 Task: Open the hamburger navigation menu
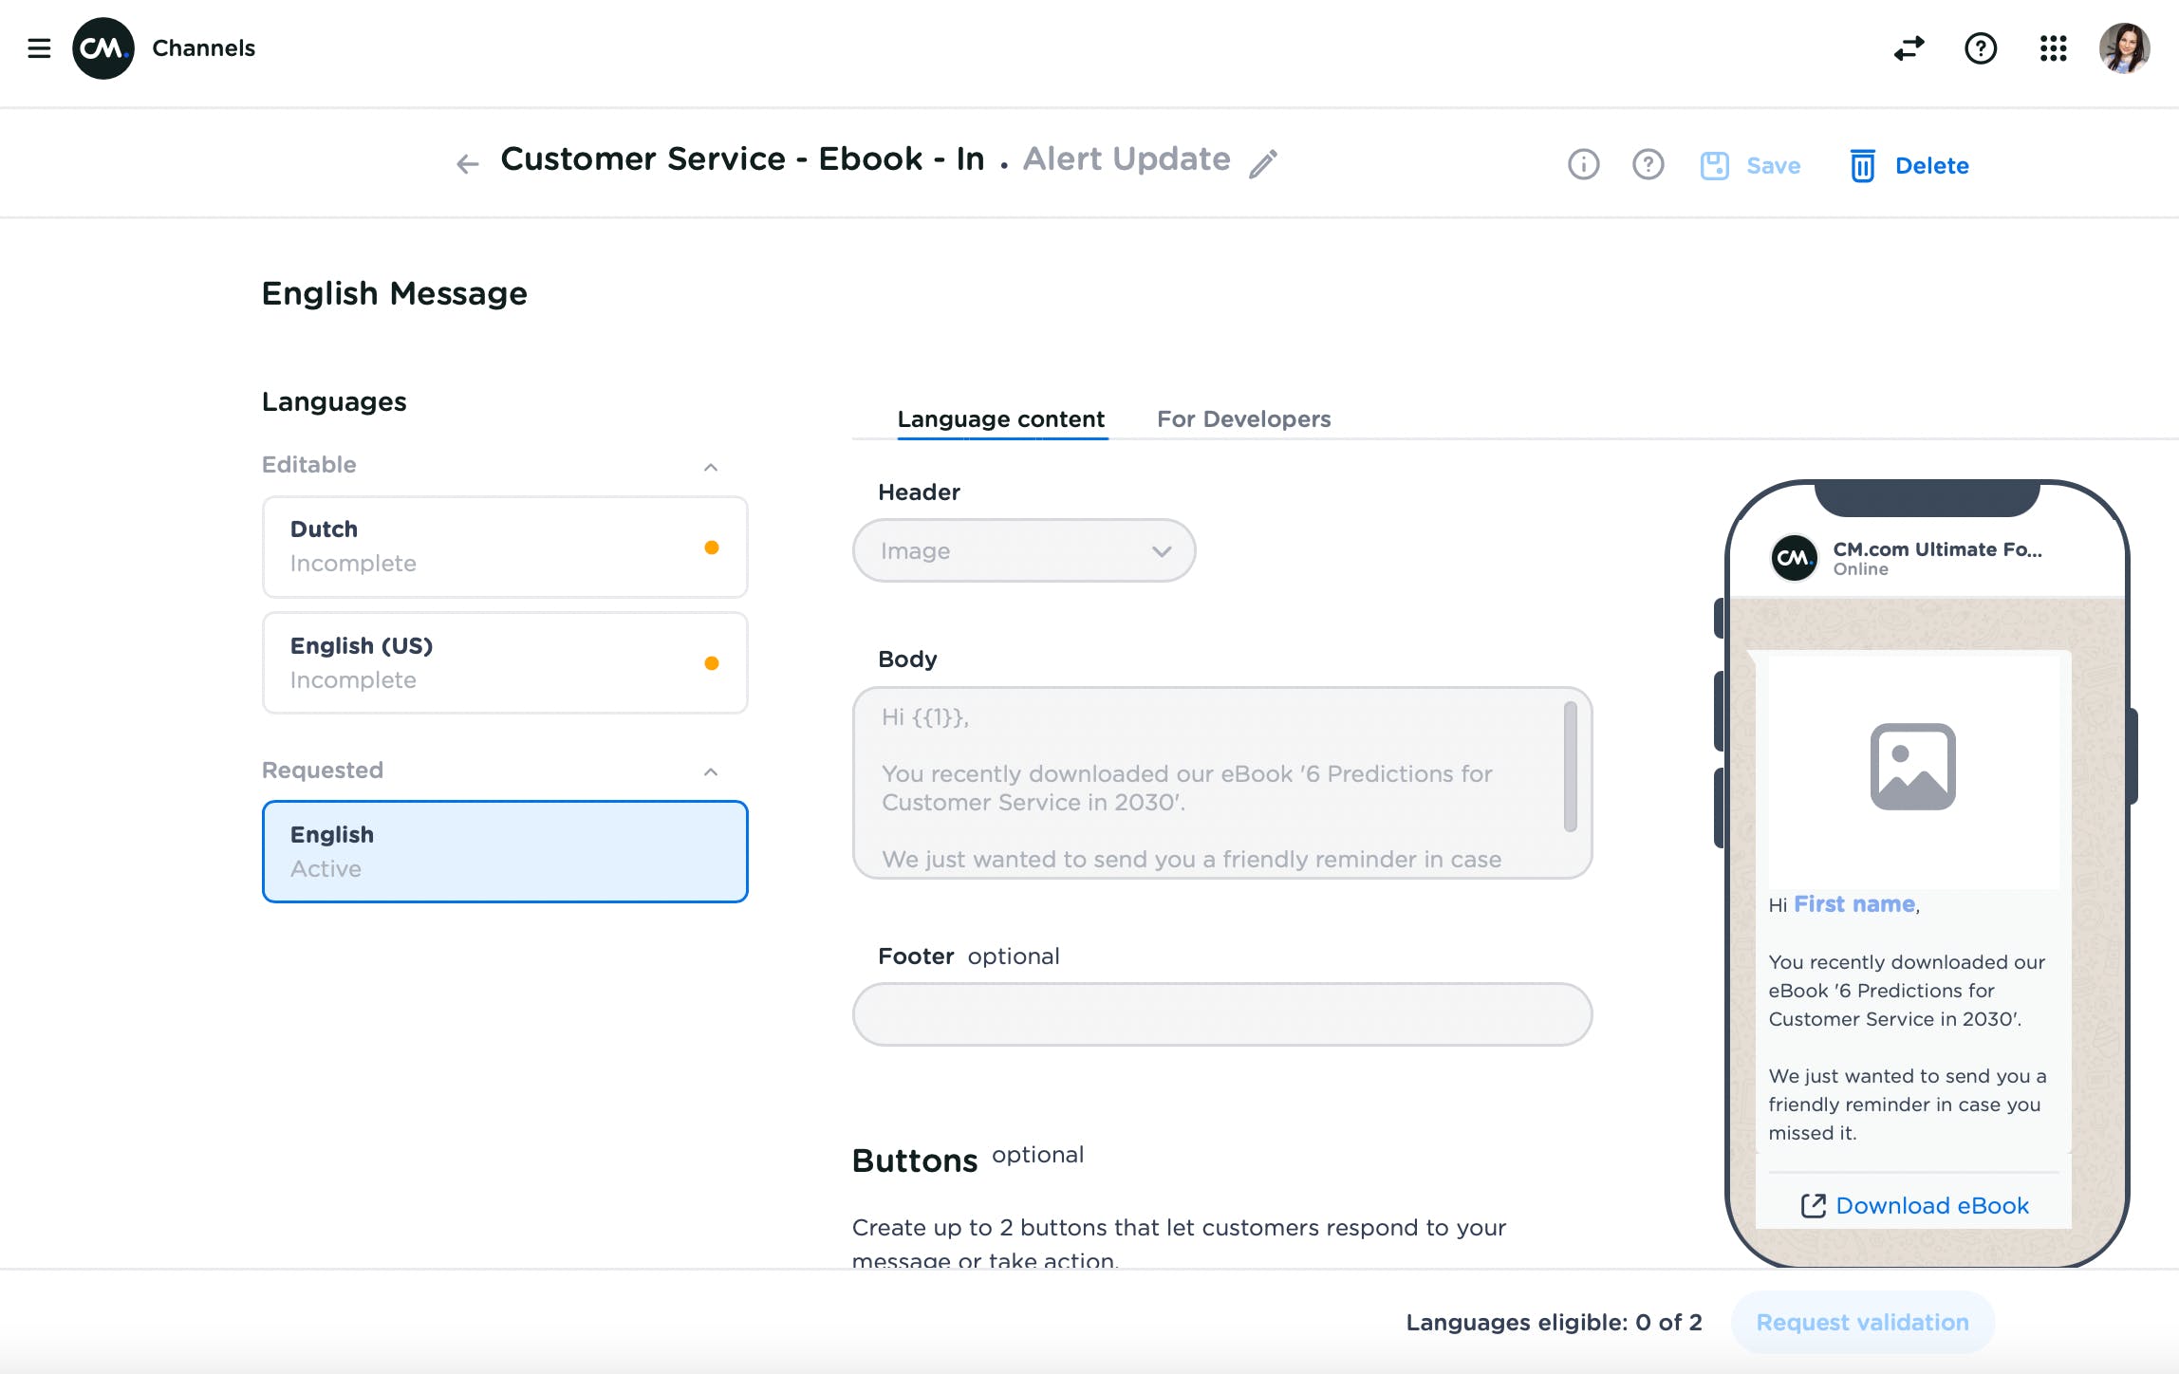coord(39,47)
